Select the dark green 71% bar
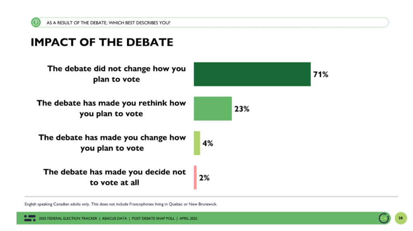 (x=252, y=74)
